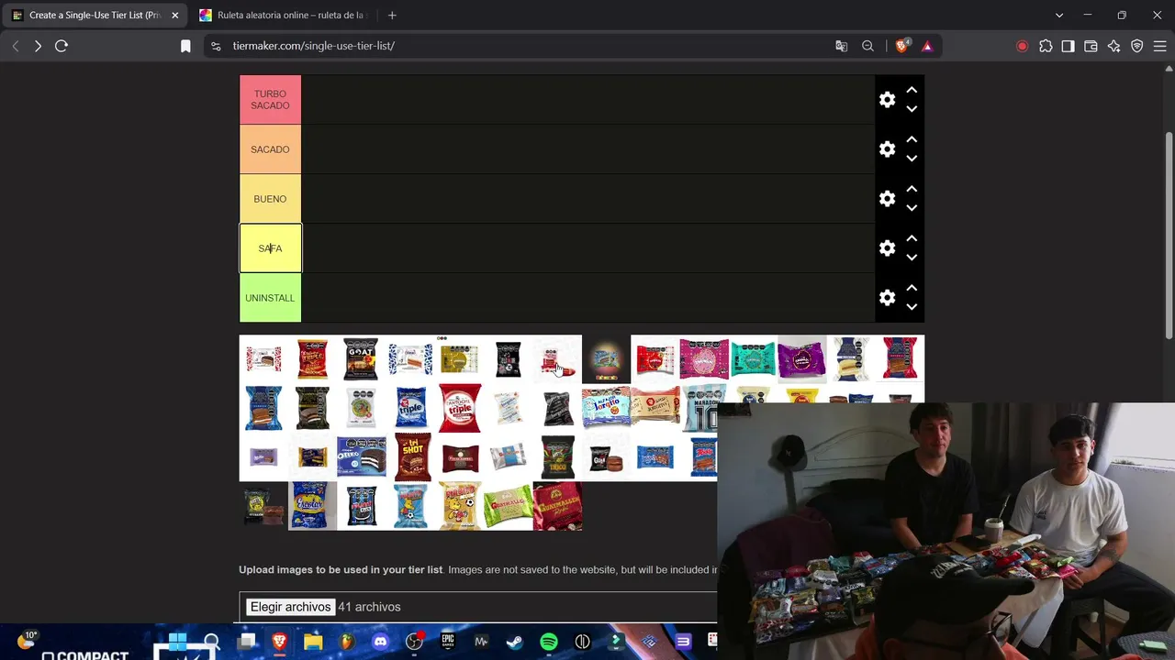1175x660 pixels.
Task: Open the Brave VPN shield icon
Action: pyautogui.click(x=1136, y=46)
